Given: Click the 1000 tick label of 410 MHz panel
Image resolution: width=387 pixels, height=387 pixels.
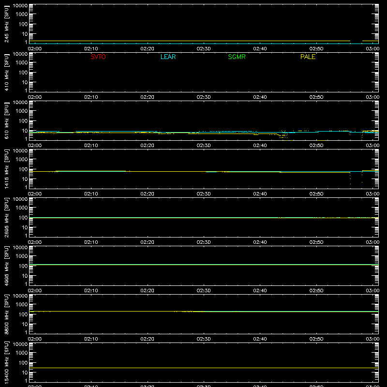Looking at the screenshot, I should coord(22,63).
